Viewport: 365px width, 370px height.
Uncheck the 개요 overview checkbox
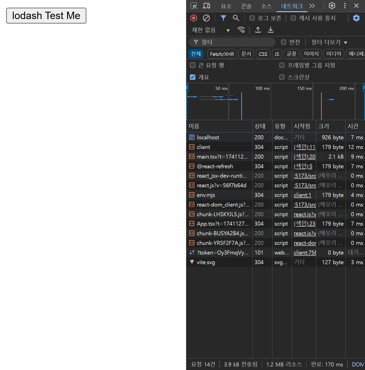point(193,77)
